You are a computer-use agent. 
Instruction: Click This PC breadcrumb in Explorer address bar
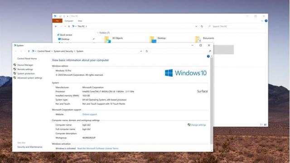pyautogui.click(x=81, y=26)
